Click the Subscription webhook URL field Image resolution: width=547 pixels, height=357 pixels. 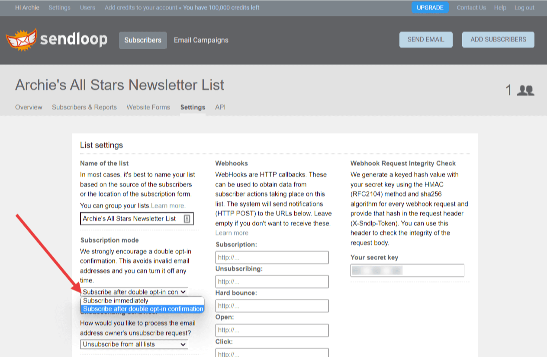click(x=272, y=257)
